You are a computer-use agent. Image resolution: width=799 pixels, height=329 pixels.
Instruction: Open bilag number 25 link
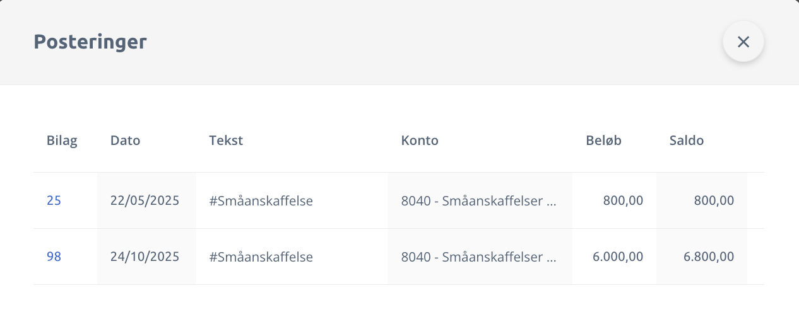[x=54, y=201]
